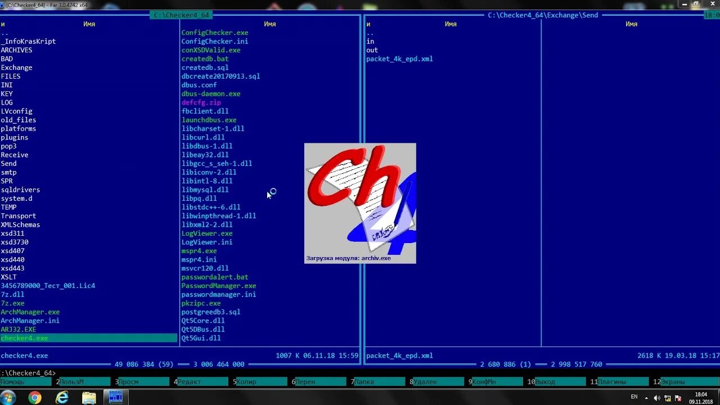Click the EN language indicator
The width and height of the screenshot is (720, 405).
tap(634, 397)
